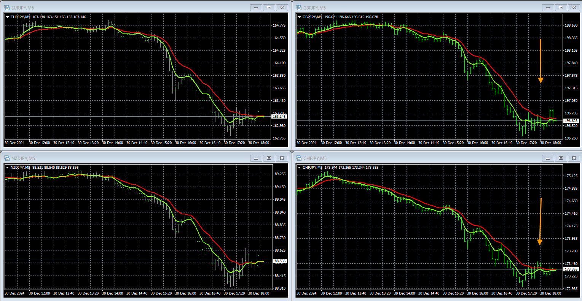Click the 173.355 price label on CHFJPY
Screen dimensions: 582x301
coord(571,269)
